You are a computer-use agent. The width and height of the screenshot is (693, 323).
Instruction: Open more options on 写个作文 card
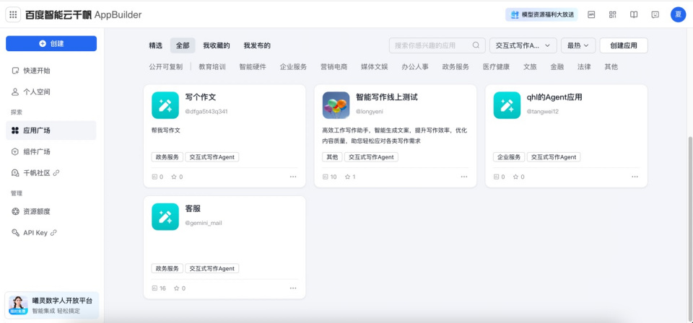pyautogui.click(x=293, y=177)
